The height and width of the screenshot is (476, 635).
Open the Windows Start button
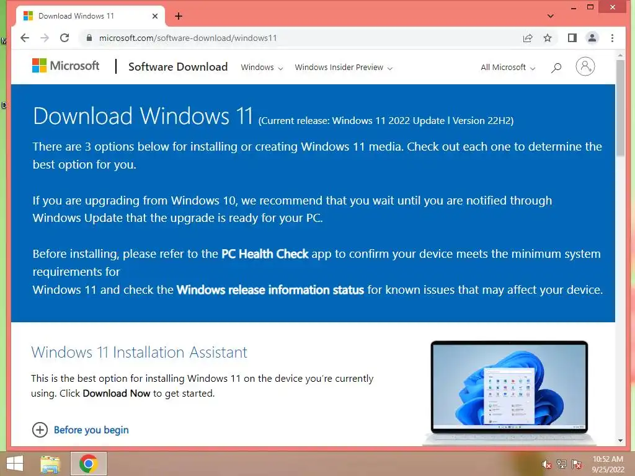15,464
